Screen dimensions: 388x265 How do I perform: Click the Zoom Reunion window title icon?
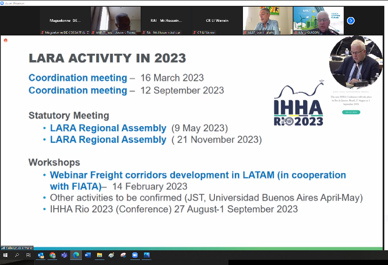click(x=2, y=3)
